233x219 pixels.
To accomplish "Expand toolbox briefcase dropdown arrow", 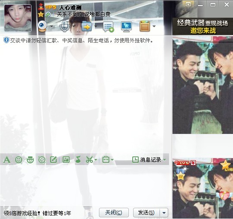I will (112, 160).
